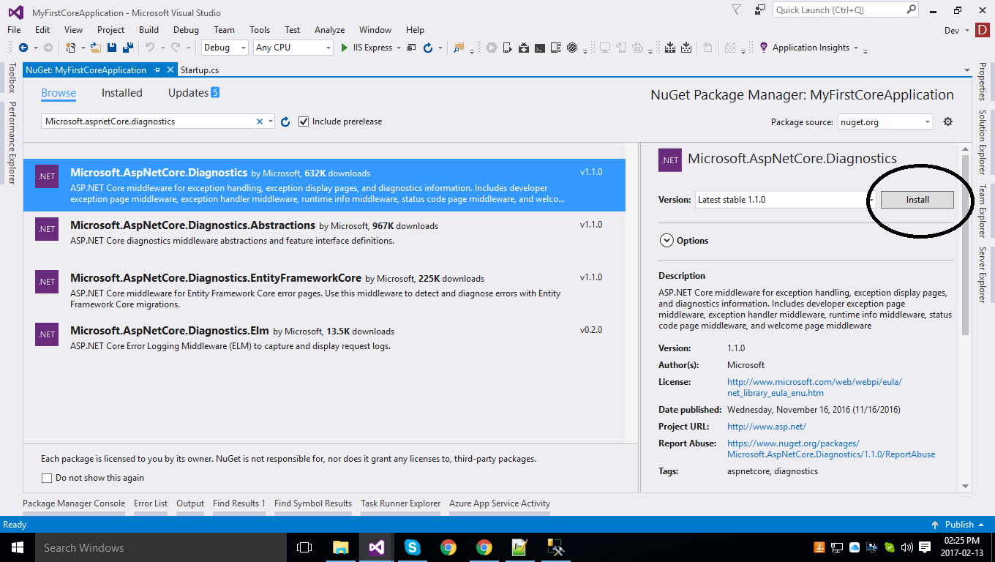Close the NuGet MyFirstCoreApplication tab
The width and height of the screenshot is (995, 562).
point(170,70)
